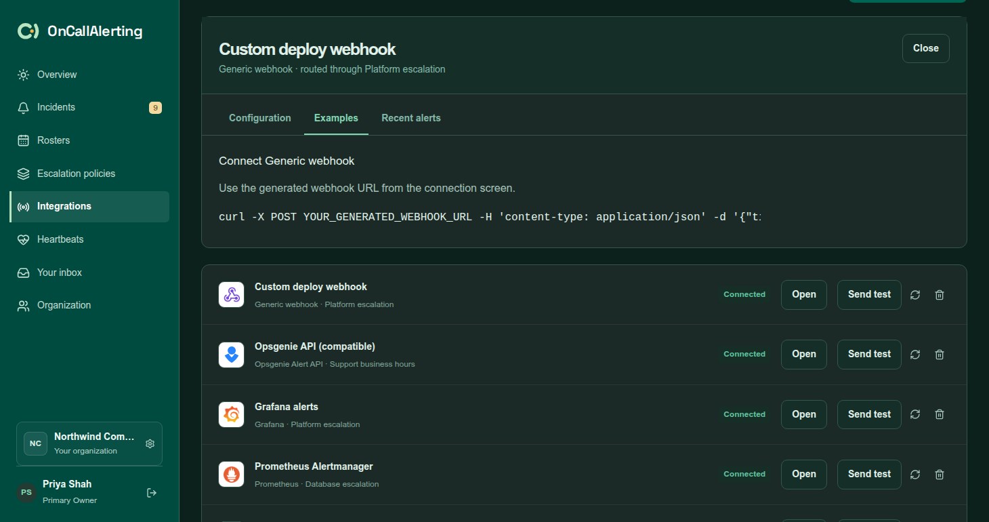Image resolution: width=989 pixels, height=522 pixels.
Task: Log out using the sign-out icon
Action: coord(152,493)
